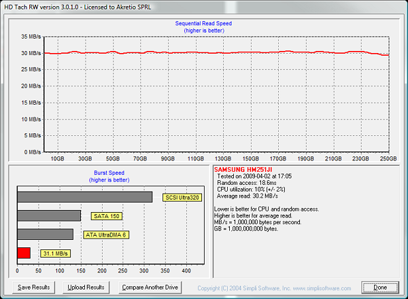Click the Save Results button

(33, 287)
